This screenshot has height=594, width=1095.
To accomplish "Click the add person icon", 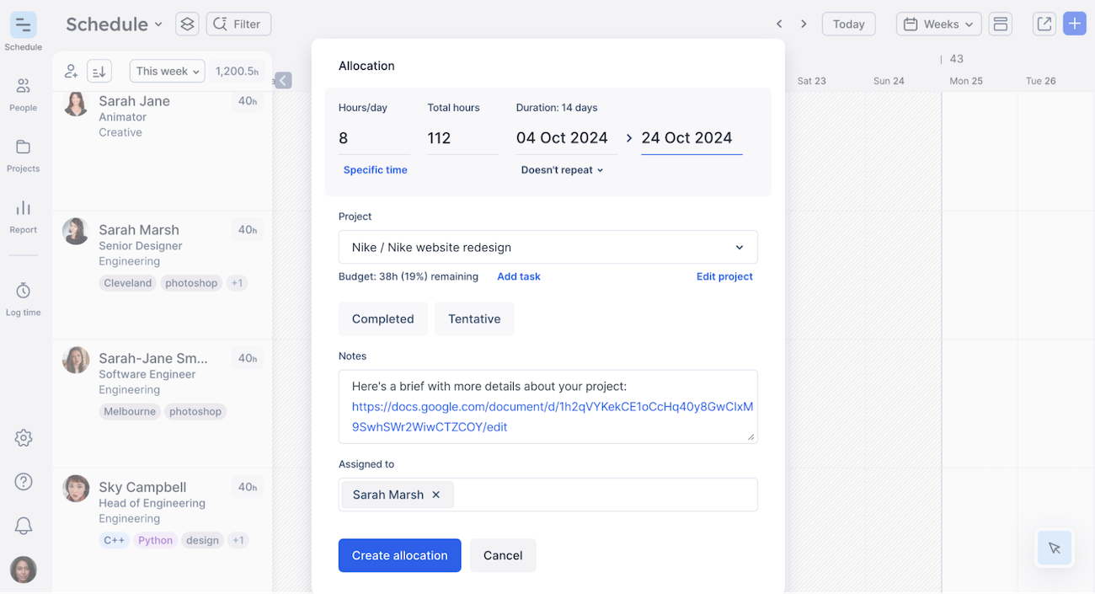I will pos(72,72).
